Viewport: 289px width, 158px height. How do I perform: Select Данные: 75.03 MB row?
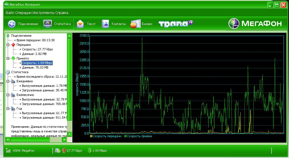tap(35, 67)
